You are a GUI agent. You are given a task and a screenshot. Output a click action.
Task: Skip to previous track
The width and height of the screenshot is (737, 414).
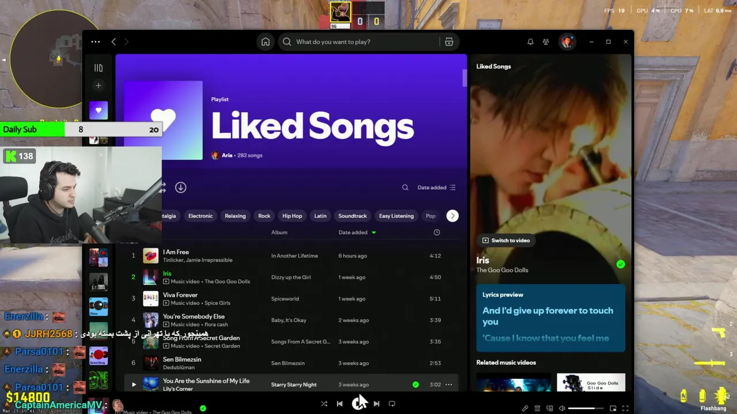tap(340, 404)
